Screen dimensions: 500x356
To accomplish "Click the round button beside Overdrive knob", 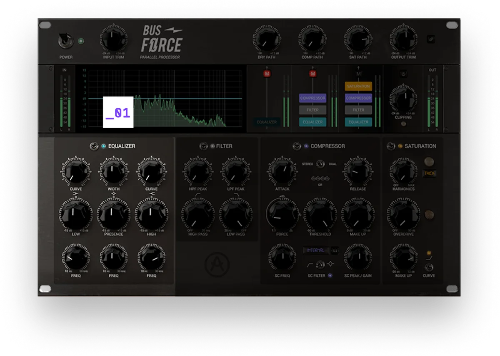I will (429, 215).
